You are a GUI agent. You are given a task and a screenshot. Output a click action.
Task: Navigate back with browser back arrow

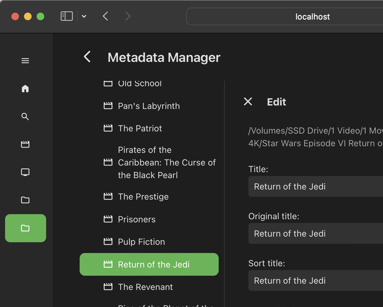[x=106, y=16]
